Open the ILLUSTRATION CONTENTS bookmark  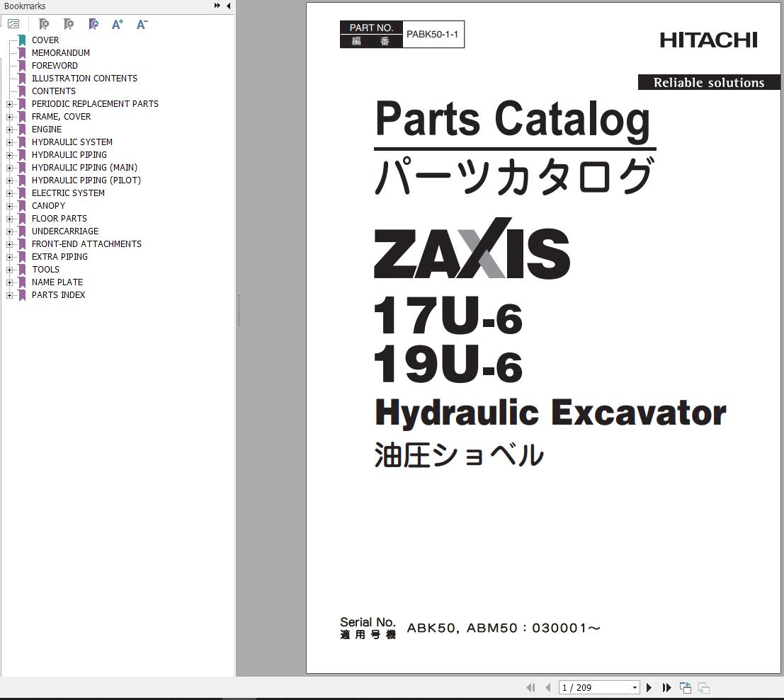(84, 79)
